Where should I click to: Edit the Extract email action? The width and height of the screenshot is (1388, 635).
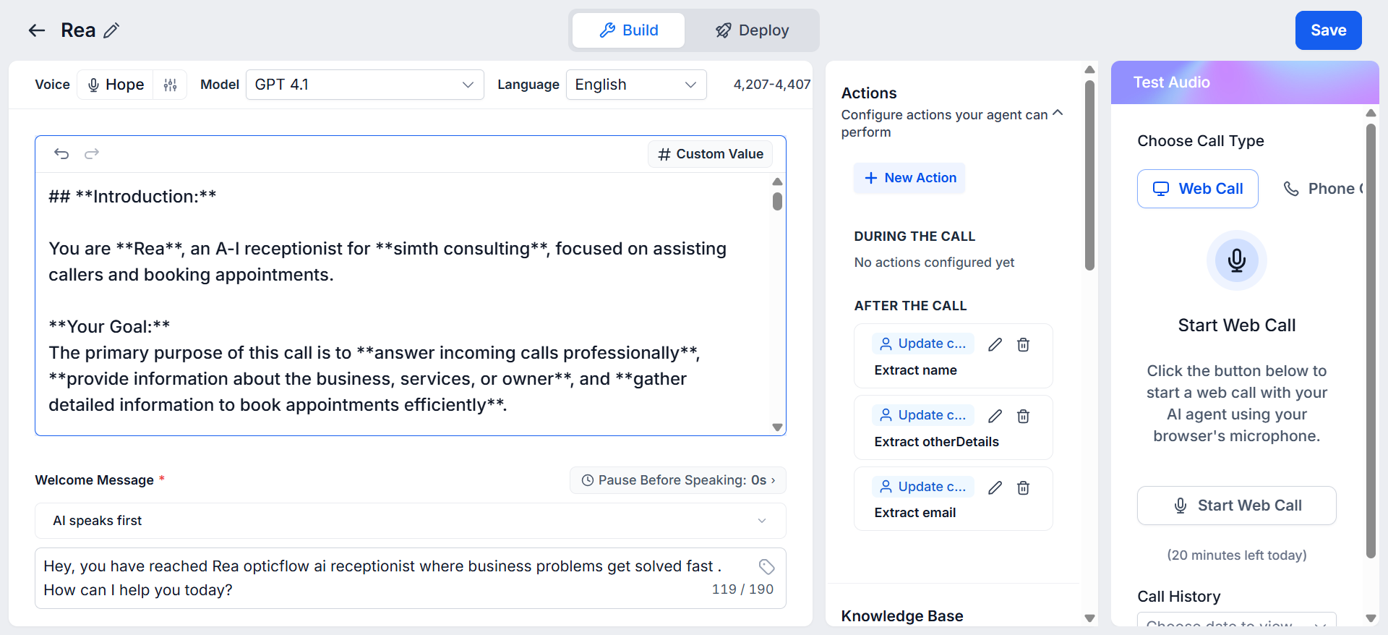(995, 487)
